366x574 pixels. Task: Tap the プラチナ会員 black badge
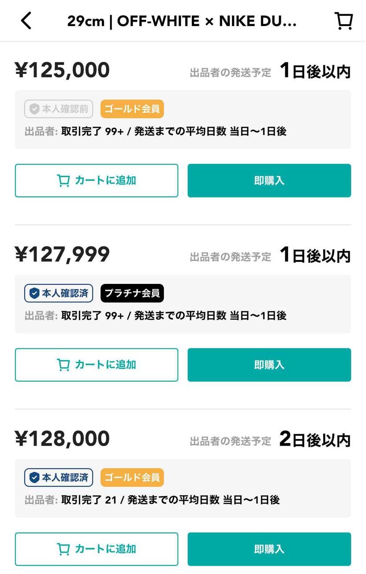click(x=132, y=293)
